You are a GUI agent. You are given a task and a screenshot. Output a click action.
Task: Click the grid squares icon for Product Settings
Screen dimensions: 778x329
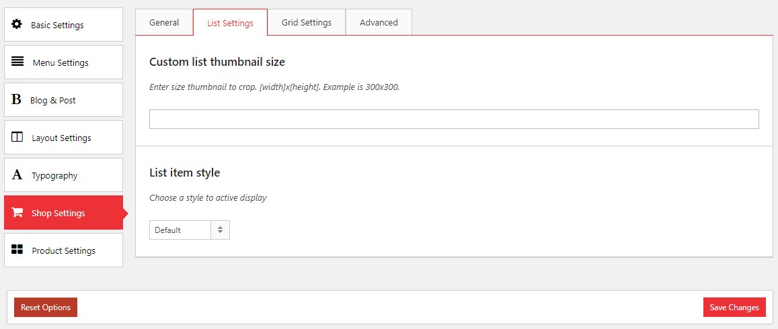[x=17, y=250]
